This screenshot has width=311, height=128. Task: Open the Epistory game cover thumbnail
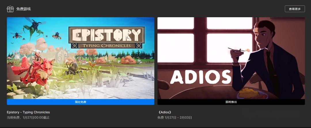[x=81, y=58]
